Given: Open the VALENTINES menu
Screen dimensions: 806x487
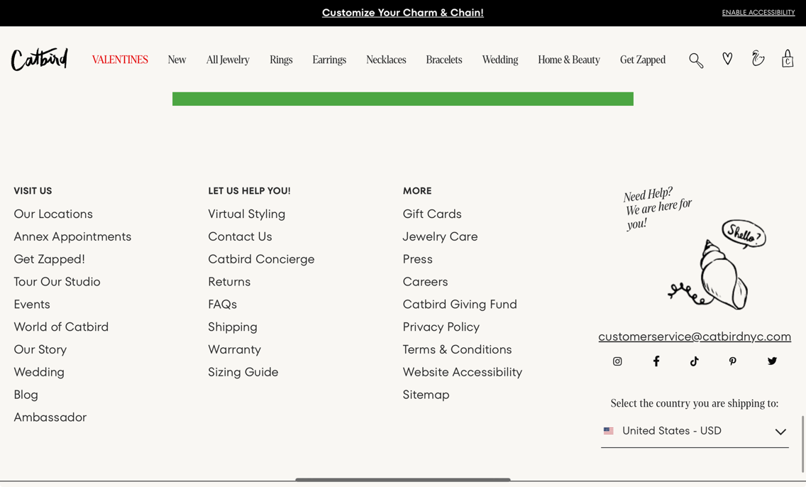Looking at the screenshot, I should coord(120,60).
